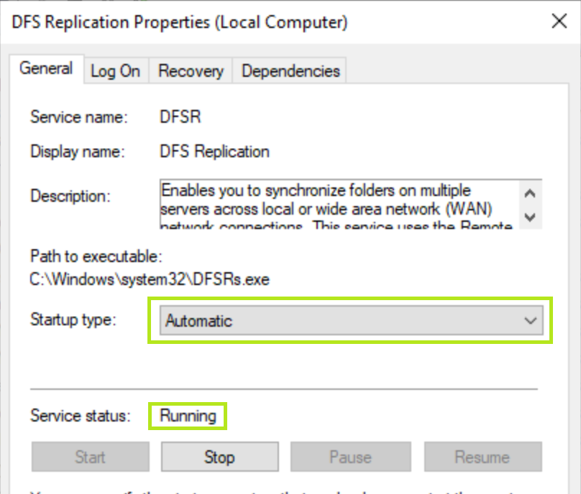
Task: Click the dialog title bar text
Action: coord(180,22)
